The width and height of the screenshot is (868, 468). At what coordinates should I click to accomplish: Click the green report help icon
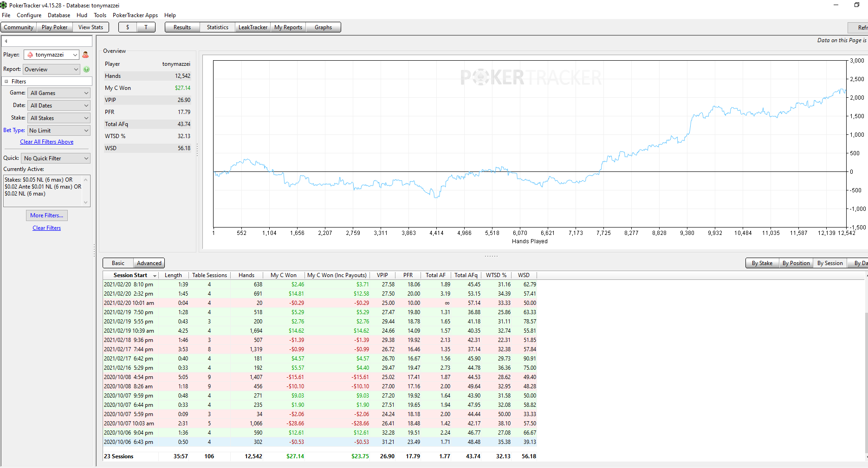(x=86, y=70)
